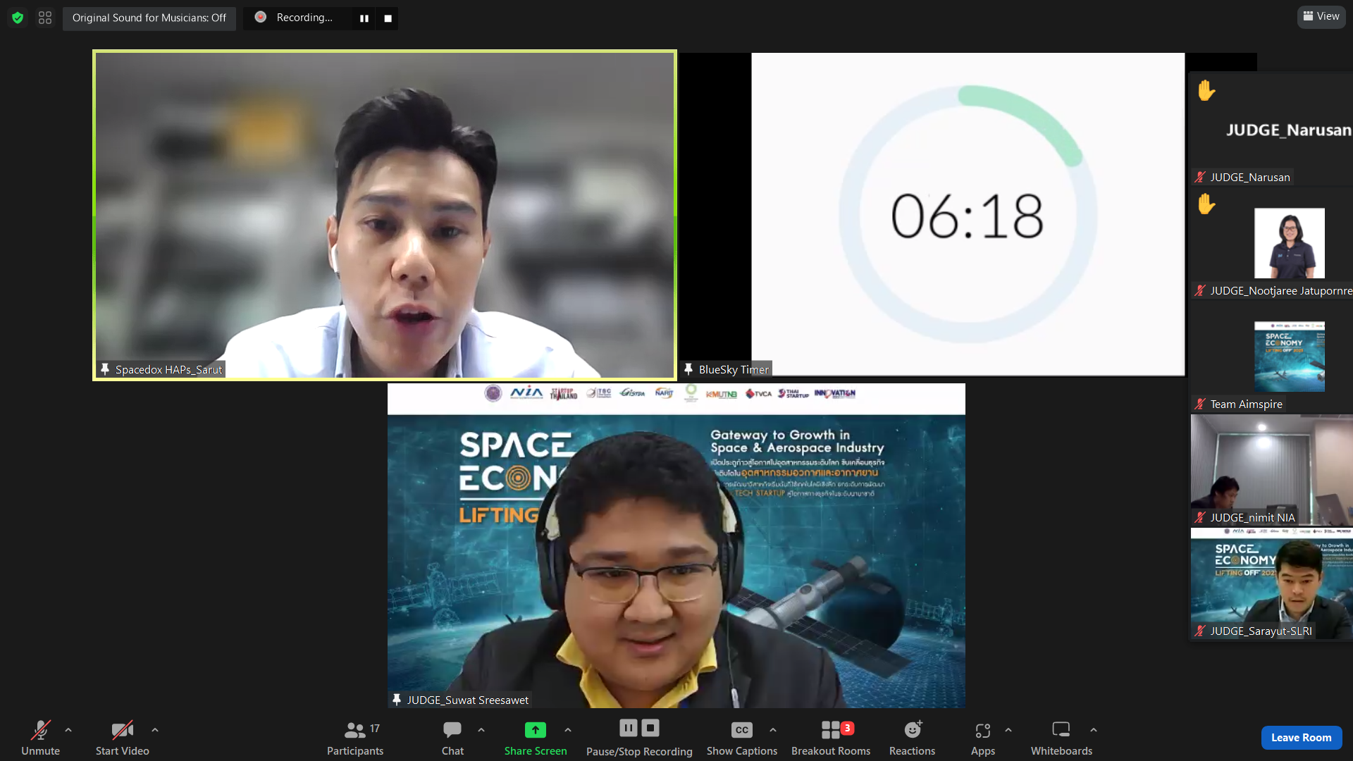Screen dimensions: 1353x761
Task: Click the Breakout Rooms badge showing 3
Action: coord(848,728)
